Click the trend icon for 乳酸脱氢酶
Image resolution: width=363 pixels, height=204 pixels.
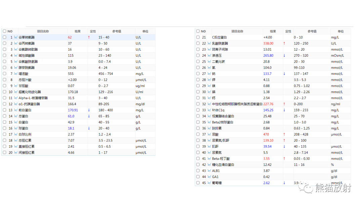click(x=209, y=43)
